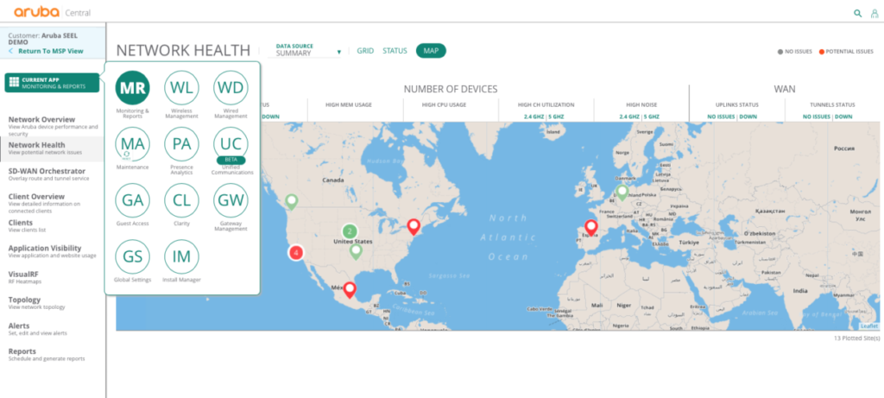Select the GA Guest Access app
This screenshot has width=884, height=398.
[x=133, y=199]
